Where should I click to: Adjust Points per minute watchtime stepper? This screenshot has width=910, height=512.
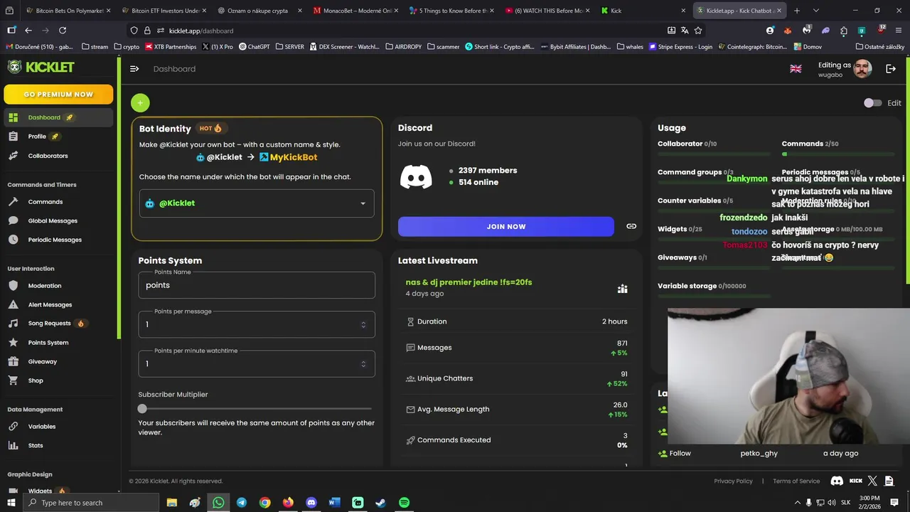click(363, 364)
